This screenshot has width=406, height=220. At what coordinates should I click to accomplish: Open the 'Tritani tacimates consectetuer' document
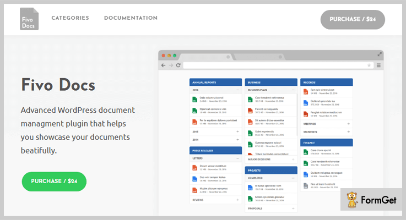[x=272, y=154]
